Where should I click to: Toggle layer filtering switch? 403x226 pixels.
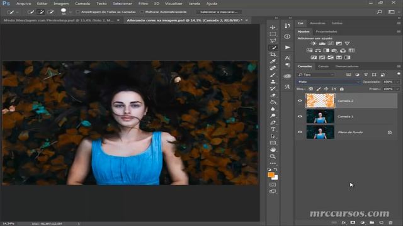tap(399, 74)
